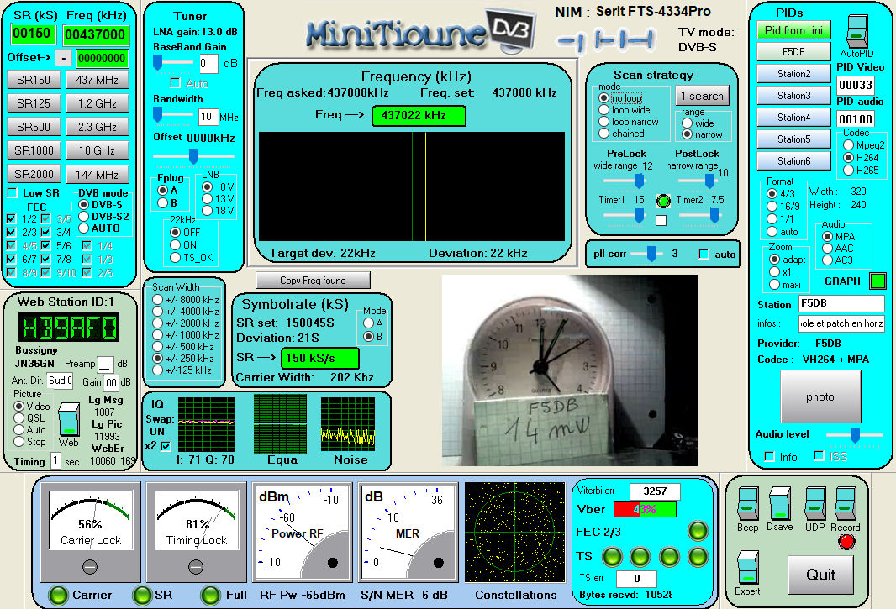Choose the 1.2 GHz frequency preset
The image size is (896, 609).
coord(97,104)
